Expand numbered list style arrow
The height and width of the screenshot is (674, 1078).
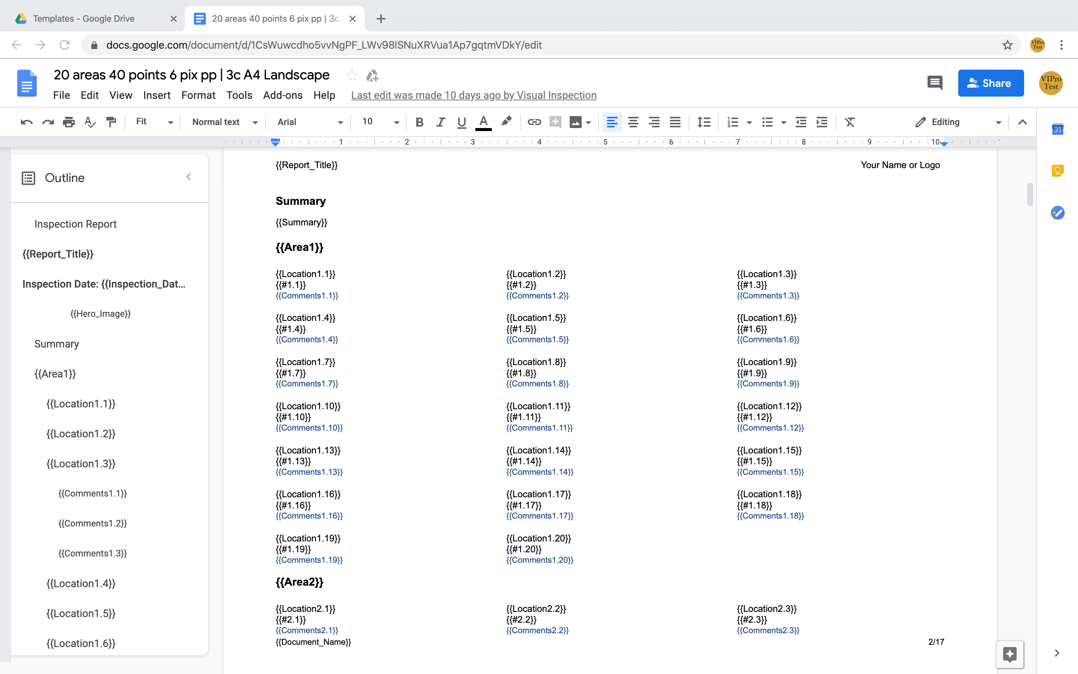click(749, 122)
